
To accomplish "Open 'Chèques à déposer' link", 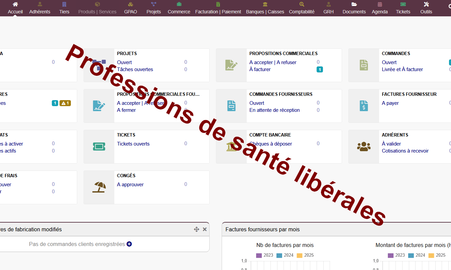I will tap(270, 144).
